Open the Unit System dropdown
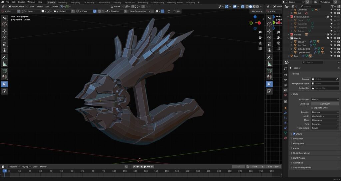The width and height of the screenshot is (341, 181). coord(325,99)
